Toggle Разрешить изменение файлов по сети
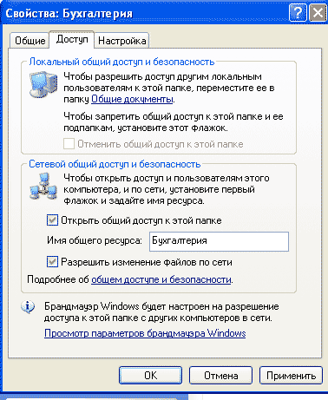 click(52, 262)
